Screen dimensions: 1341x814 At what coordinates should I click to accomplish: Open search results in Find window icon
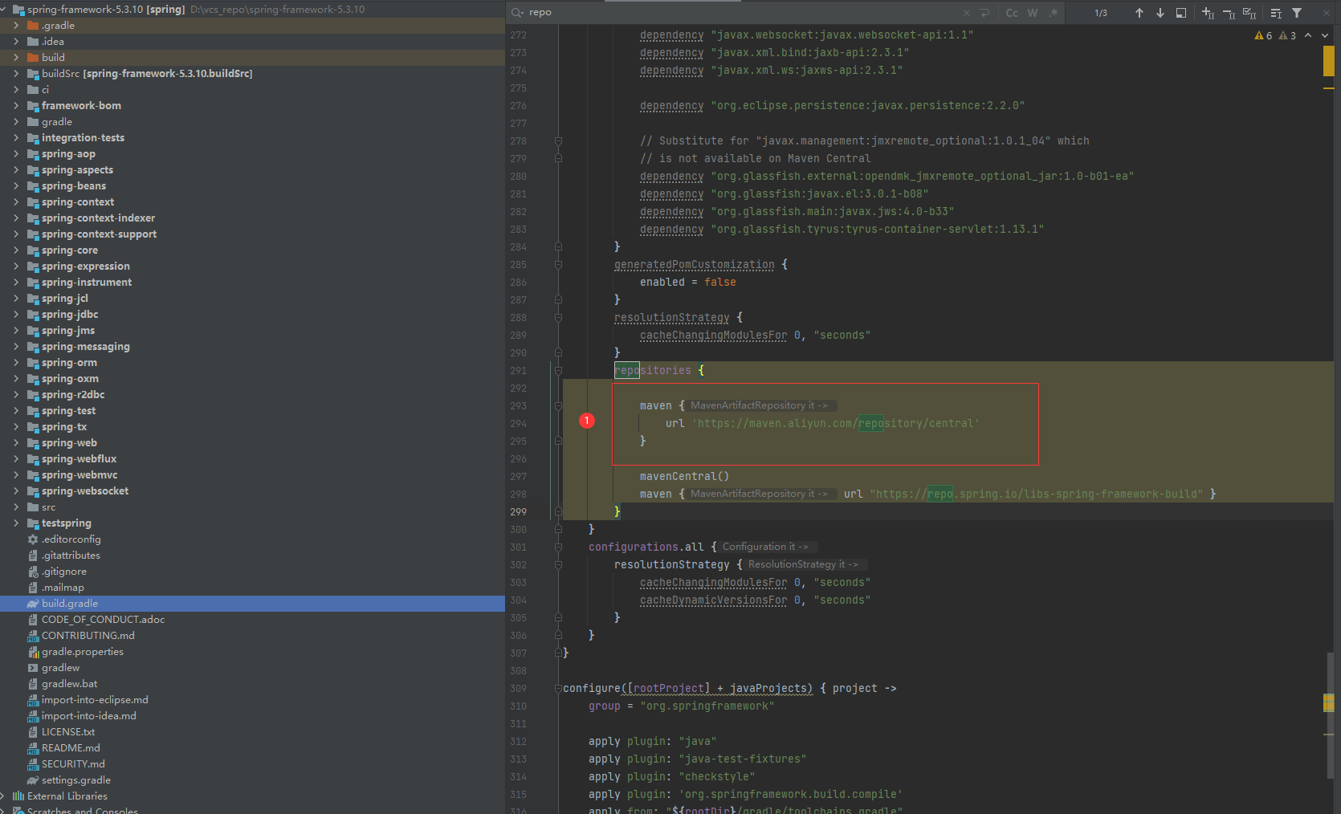[1180, 13]
